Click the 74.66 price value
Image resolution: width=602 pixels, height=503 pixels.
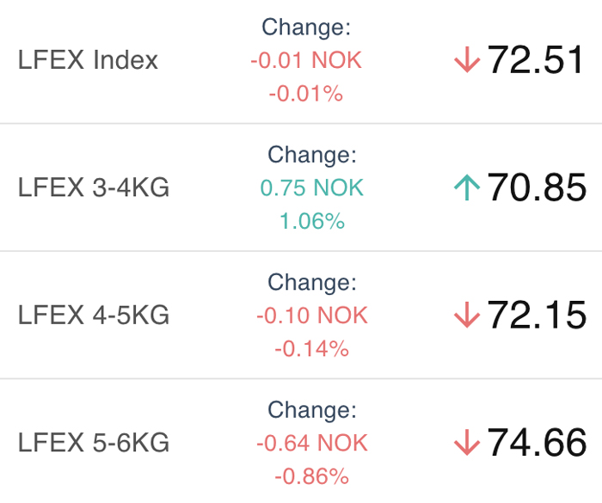537,442
